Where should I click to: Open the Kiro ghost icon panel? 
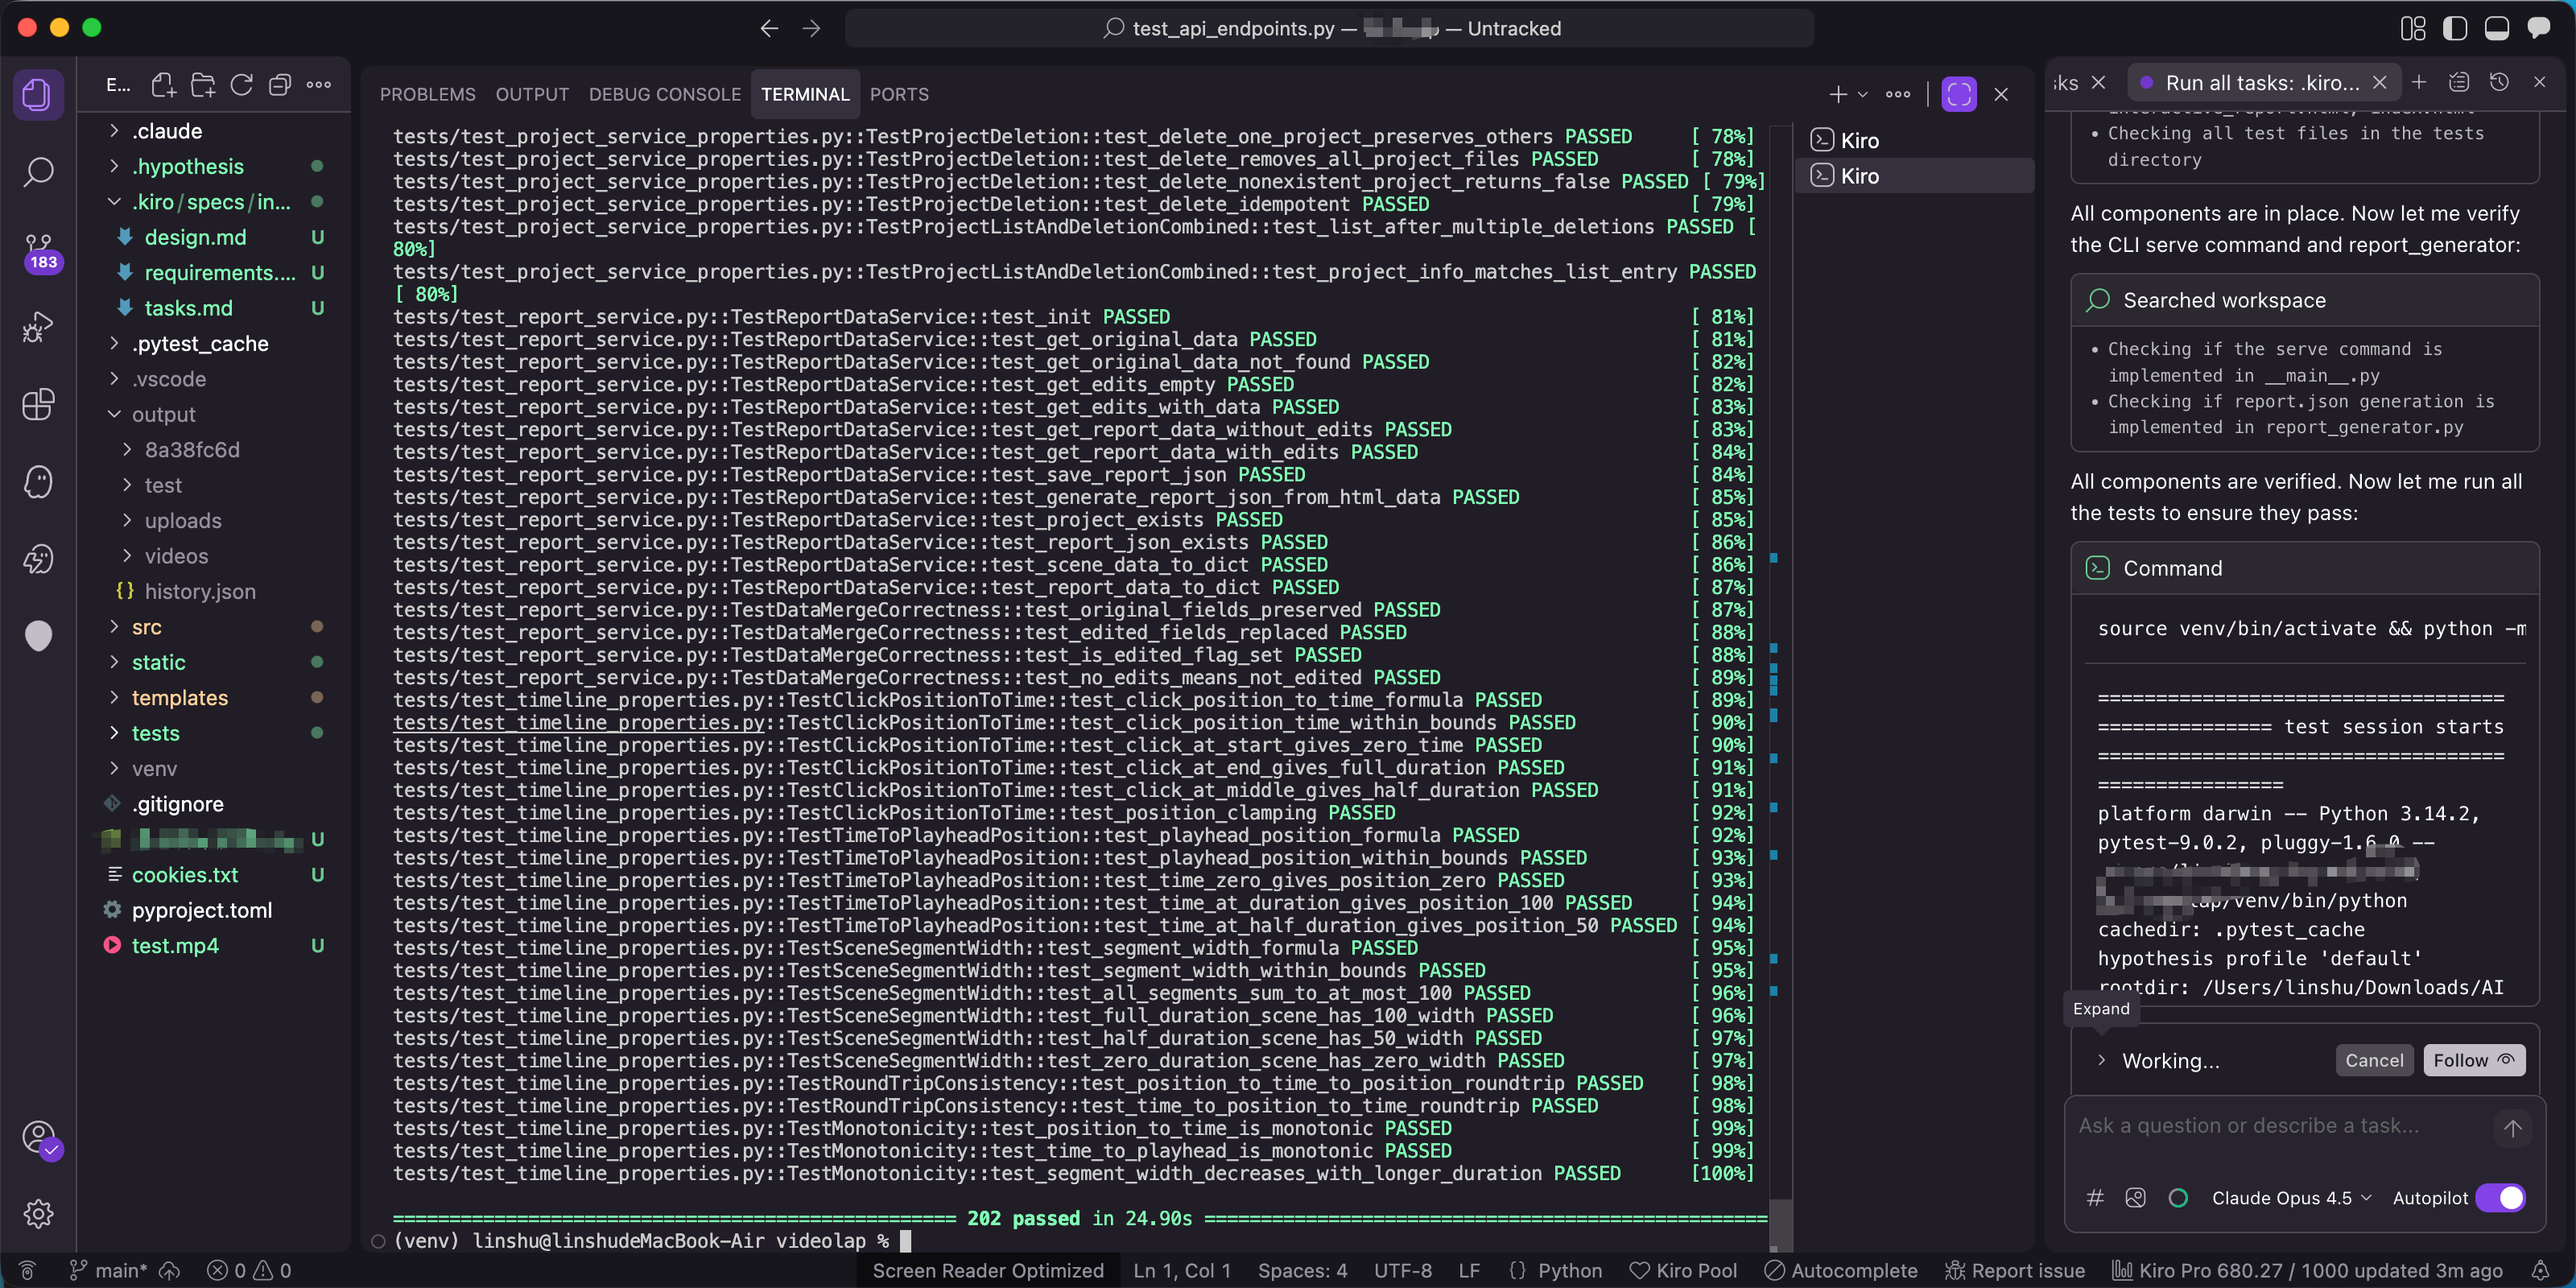pos(38,482)
